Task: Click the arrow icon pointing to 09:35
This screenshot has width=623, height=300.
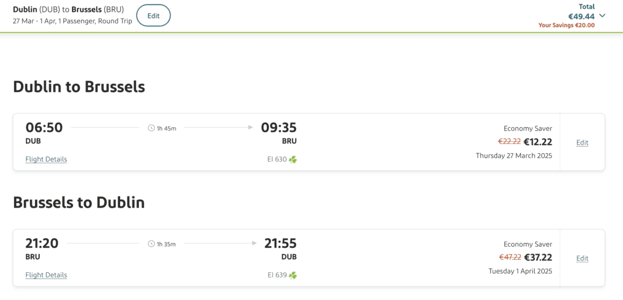Action: (250, 128)
